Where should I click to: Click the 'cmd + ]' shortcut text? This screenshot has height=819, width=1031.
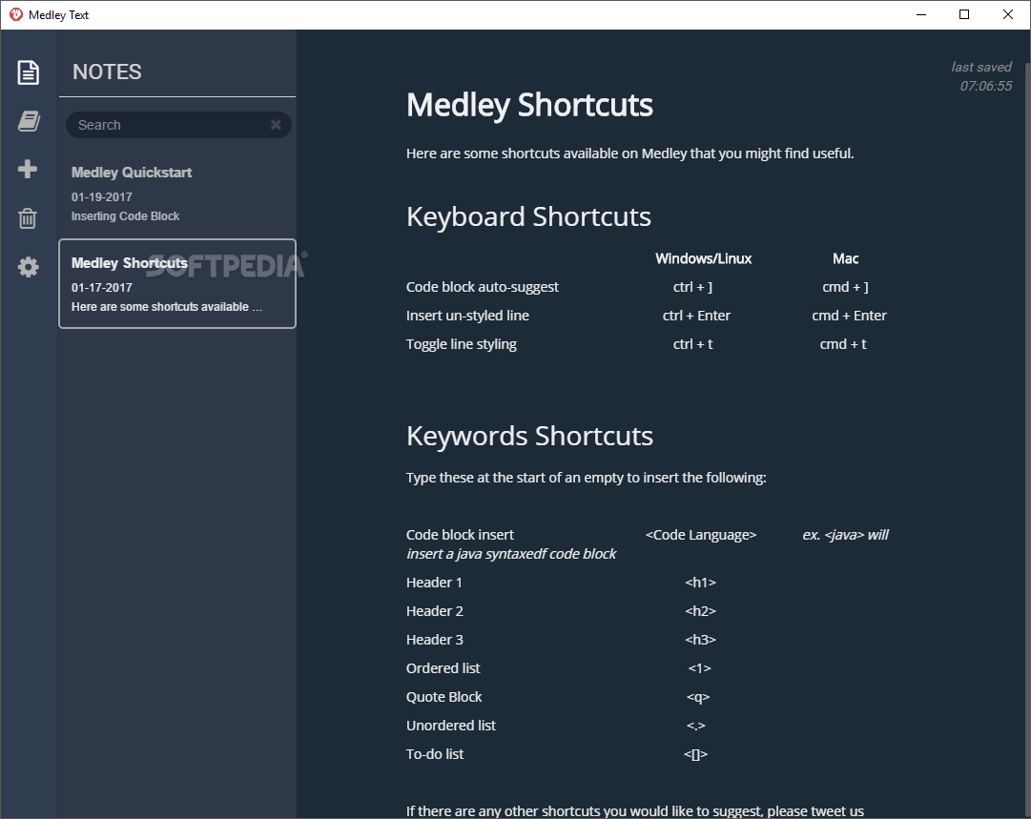point(846,287)
